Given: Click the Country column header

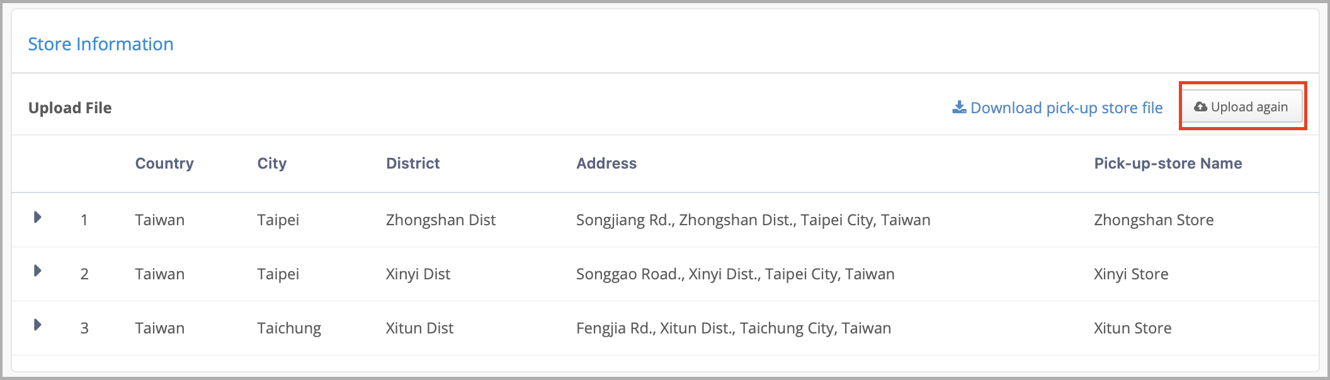Looking at the screenshot, I should coord(164,164).
